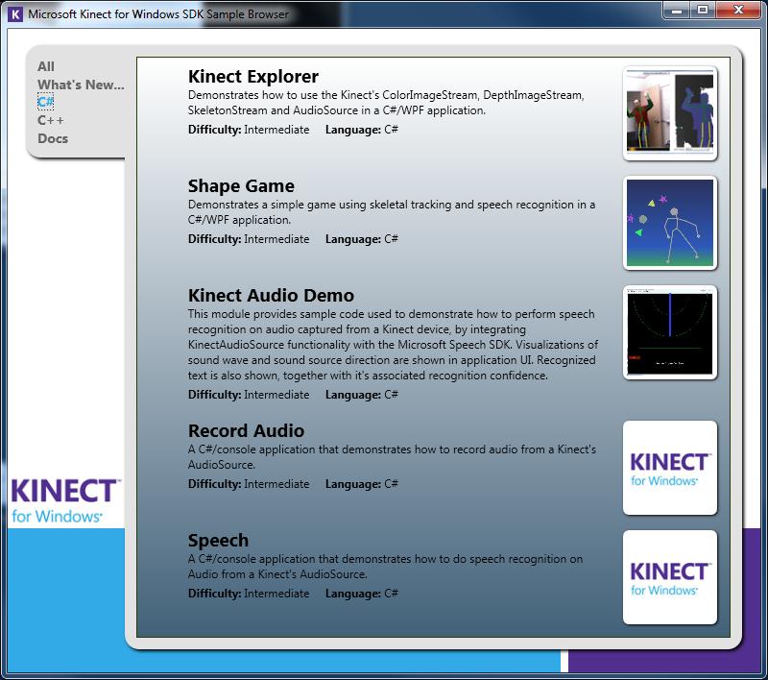
Task: Click the Speech sample Kinect logo thumbnail
Action: (x=670, y=577)
